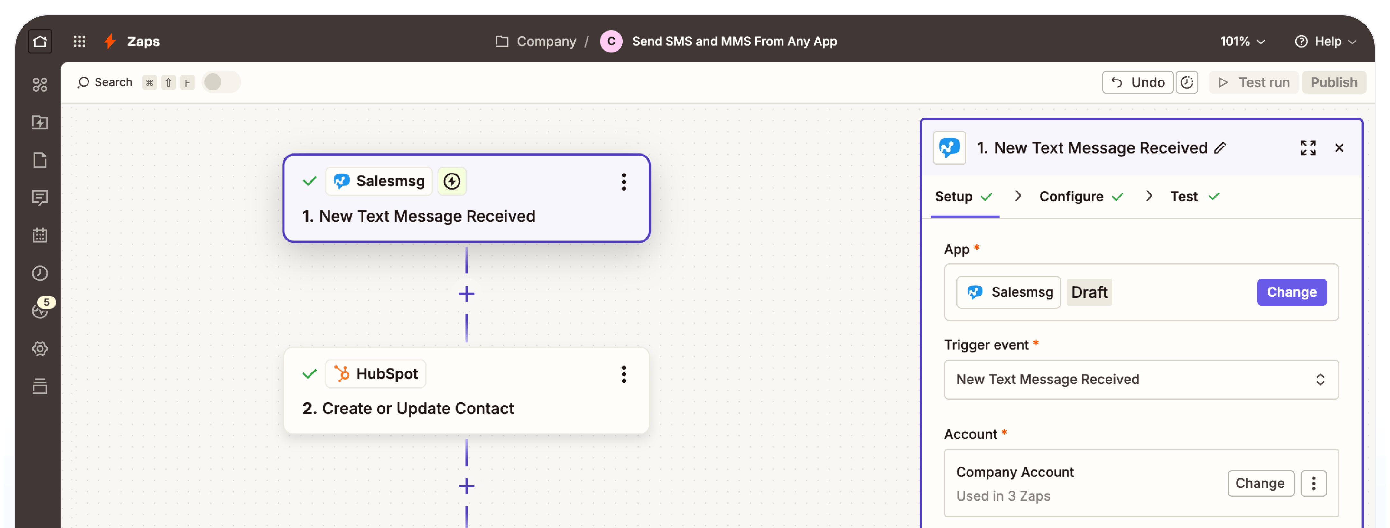Select the HubSpot Create or Update Contact step
This screenshot has width=1390, height=528.
466,391
